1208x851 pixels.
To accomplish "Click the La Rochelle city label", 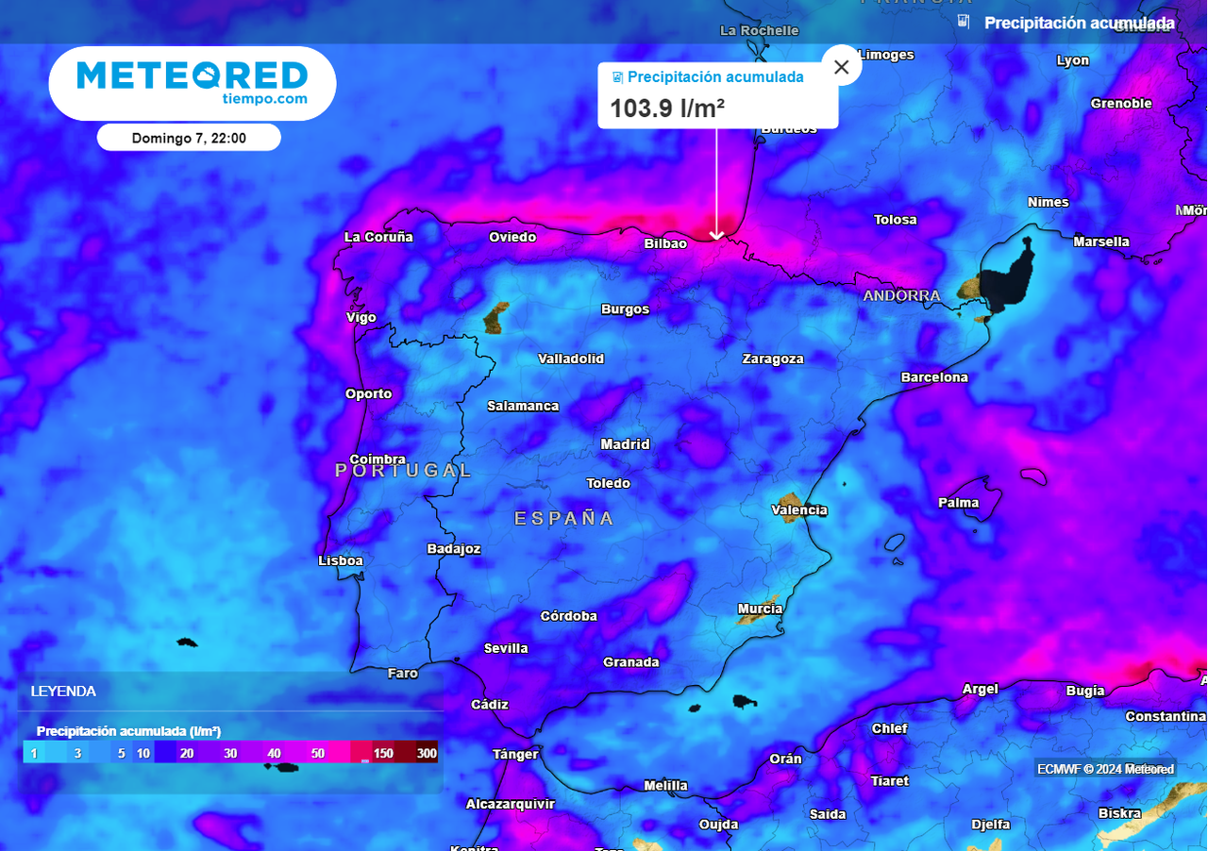I will click(x=759, y=30).
